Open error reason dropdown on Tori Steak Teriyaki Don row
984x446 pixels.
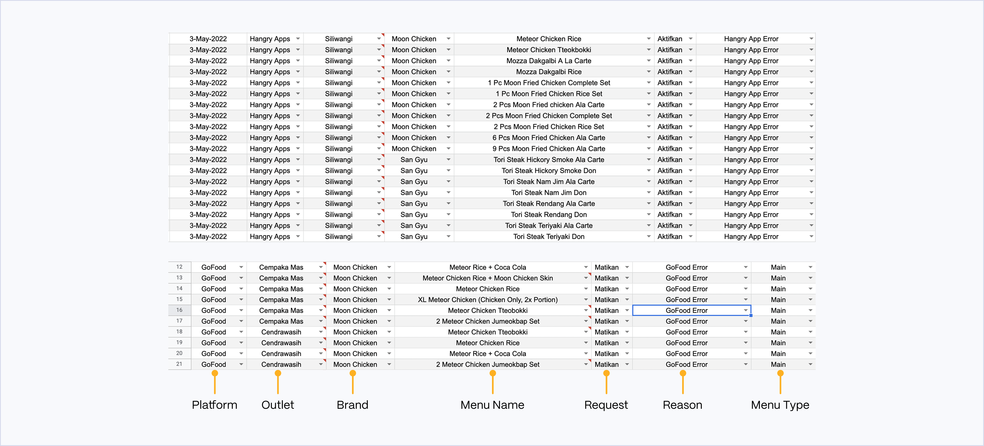tap(811, 237)
